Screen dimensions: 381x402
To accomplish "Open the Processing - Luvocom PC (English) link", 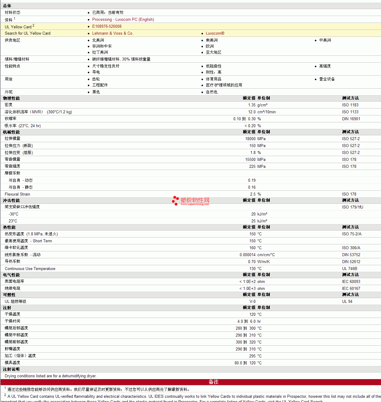I will 123,19.
